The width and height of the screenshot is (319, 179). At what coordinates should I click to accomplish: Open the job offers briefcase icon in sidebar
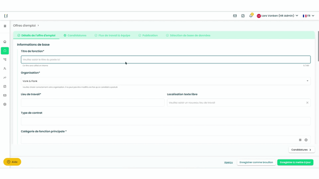(x=5, y=50)
